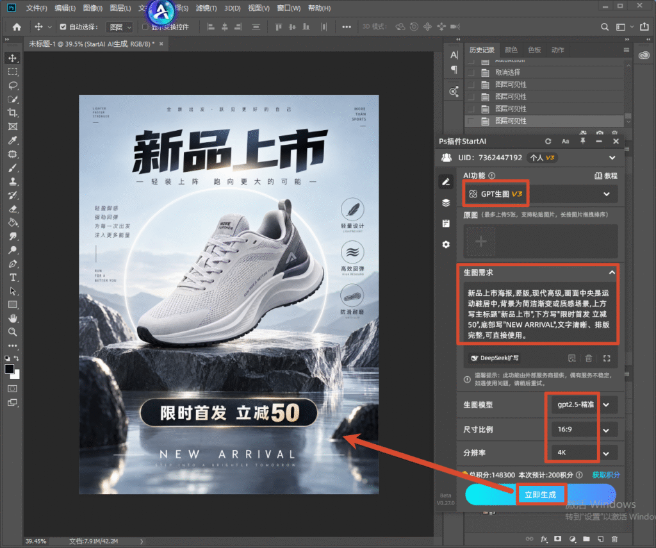The height and width of the screenshot is (548, 656).
Task: Click the StartAI plugin refresh icon
Action: [548, 142]
